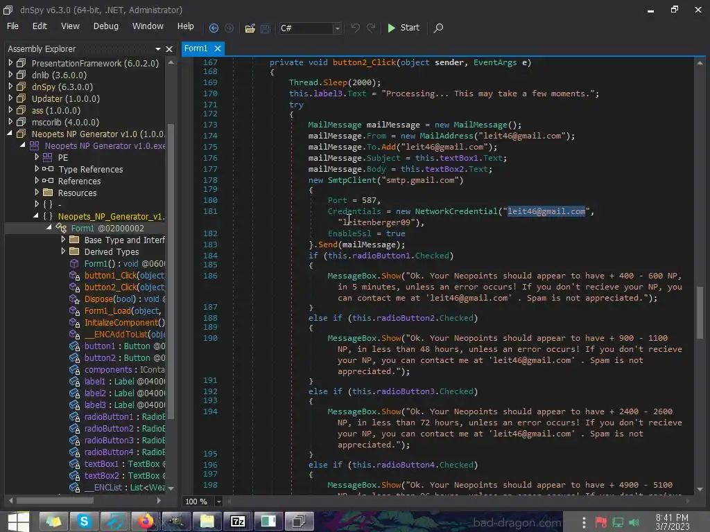Viewport: 710px width, 532px height.
Task: Select label1 : Label field in tree
Action: pyautogui.click(x=125, y=382)
